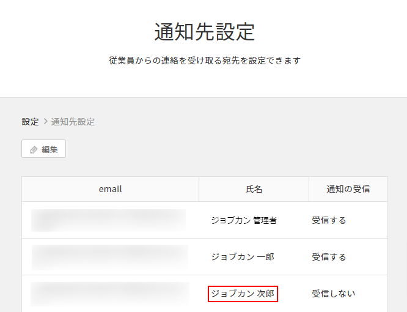
Task: Click the ジョブカン 一郎 name cell
Action: tap(242, 257)
